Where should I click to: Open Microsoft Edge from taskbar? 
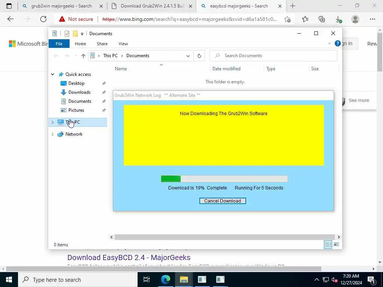[x=166, y=280]
